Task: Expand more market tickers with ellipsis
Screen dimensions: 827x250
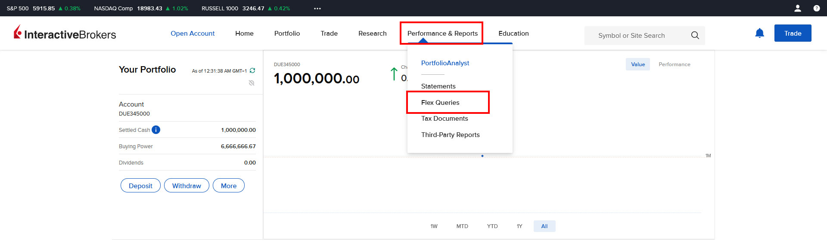Action: [317, 9]
